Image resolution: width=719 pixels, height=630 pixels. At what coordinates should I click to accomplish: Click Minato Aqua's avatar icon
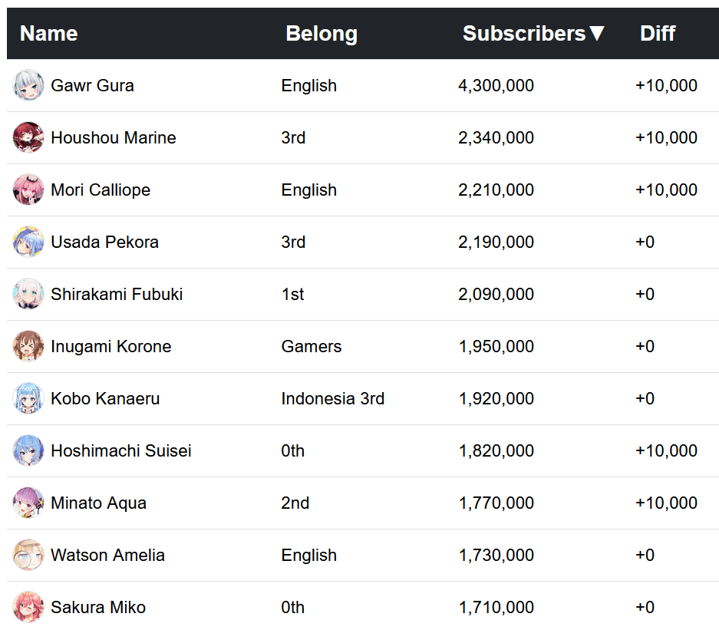tap(28, 503)
